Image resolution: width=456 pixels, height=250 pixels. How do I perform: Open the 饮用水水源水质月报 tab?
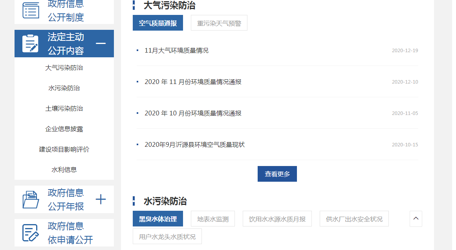(x=277, y=219)
